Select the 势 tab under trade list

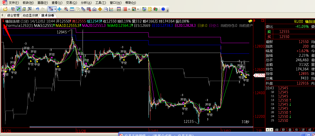pyautogui.click(x=283, y=130)
